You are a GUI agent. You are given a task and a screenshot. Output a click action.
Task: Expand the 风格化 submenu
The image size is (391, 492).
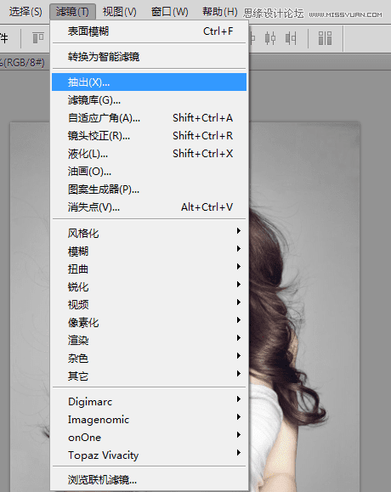(x=150, y=233)
